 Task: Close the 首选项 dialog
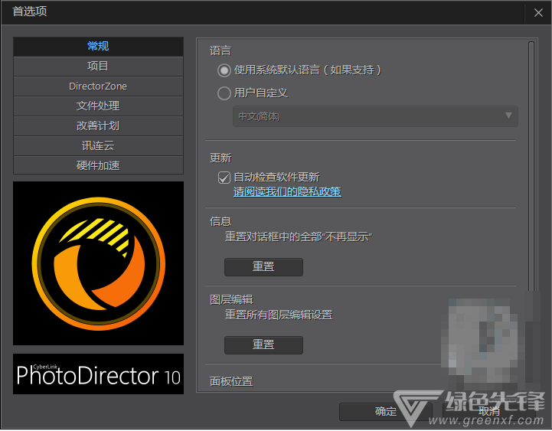point(538,13)
